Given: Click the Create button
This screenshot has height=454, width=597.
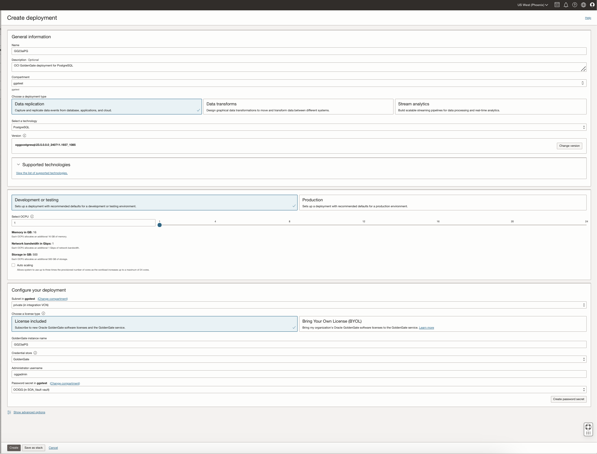Looking at the screenshot, I should (14, 448).
